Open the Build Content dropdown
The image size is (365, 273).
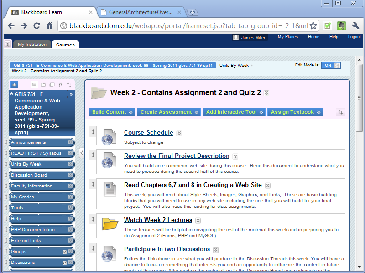click(112, 112)
